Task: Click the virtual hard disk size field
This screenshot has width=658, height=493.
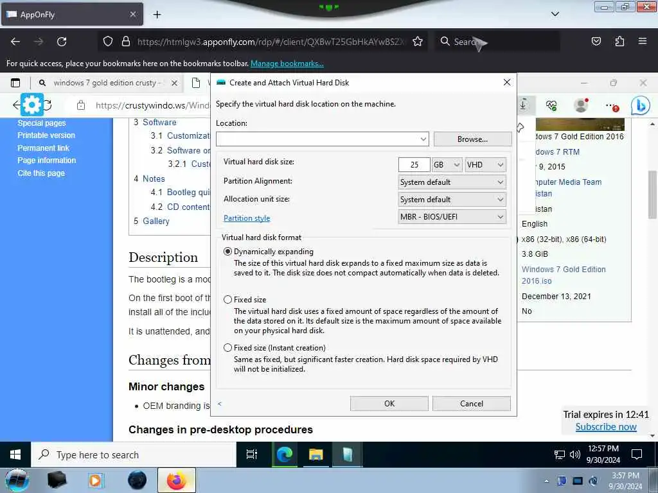Action: pyautogui.click(x=414, y=165)
